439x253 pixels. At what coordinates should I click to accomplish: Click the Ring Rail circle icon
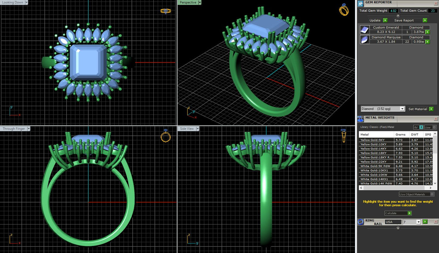tap(360, 222)
